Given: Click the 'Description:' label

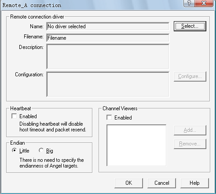Looking at the screenshot, I should (31, 47).
